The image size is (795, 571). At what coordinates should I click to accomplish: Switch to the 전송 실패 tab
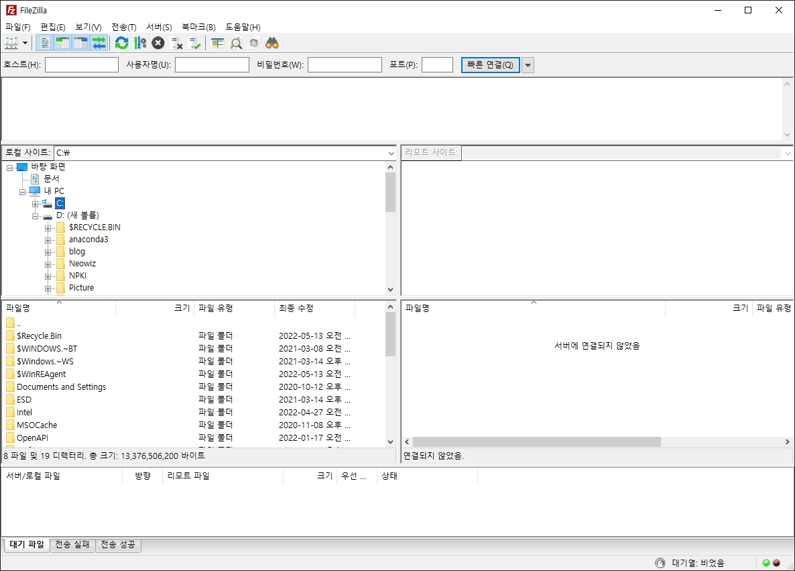click(x=72, y=545)
